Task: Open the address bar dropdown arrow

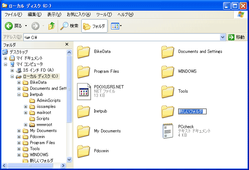Action: (x=222, y=37)
